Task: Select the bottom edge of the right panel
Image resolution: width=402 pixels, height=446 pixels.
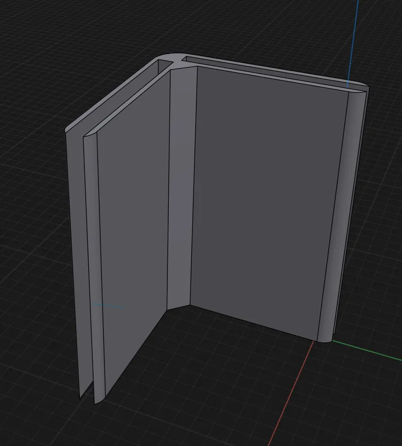Action: pos(253,323)
